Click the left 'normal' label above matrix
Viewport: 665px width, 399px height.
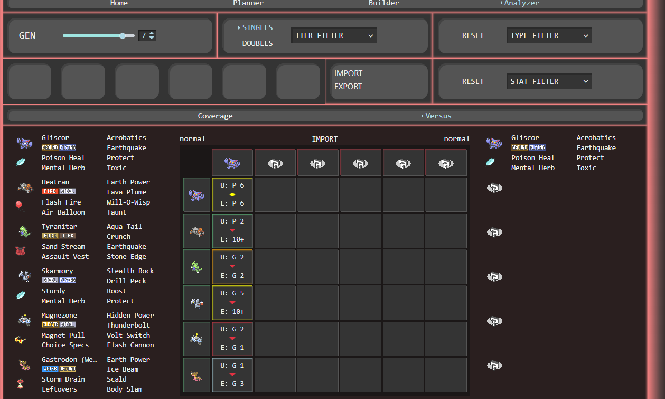[x=192, y=139]
